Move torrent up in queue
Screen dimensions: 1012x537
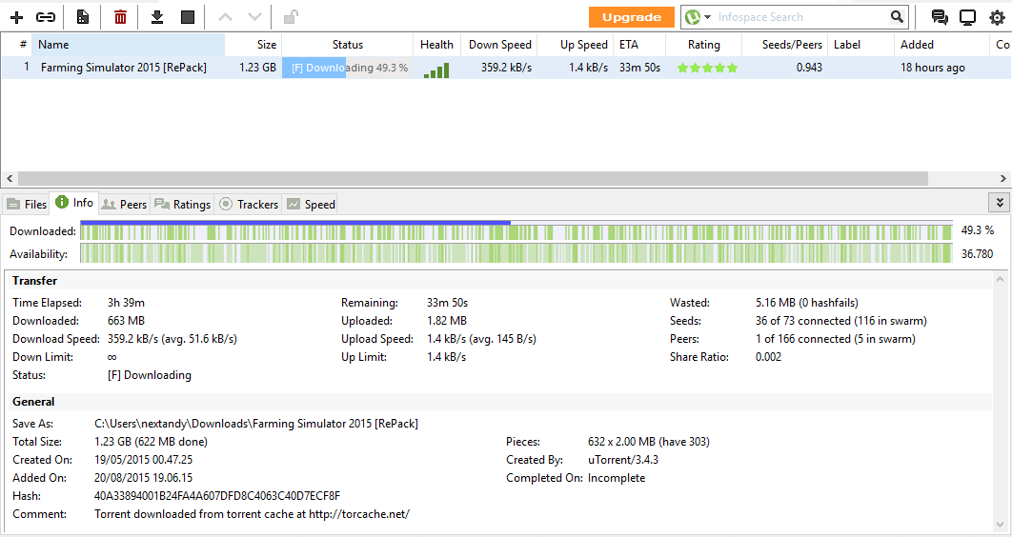(225, 17)
